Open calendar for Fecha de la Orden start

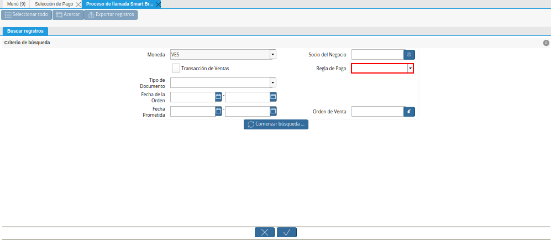tap(218, 97)
